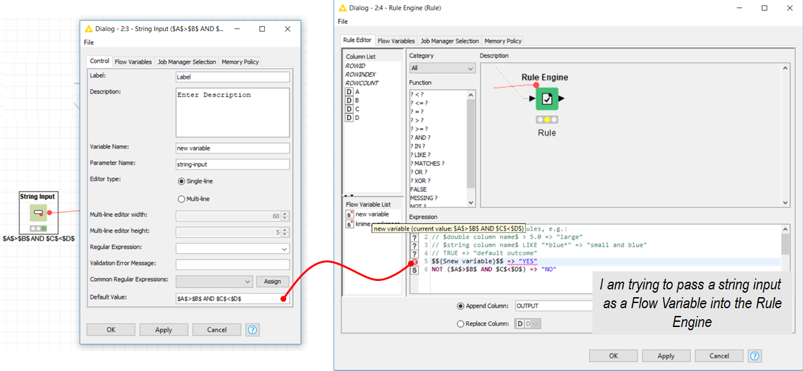
Task: Expand the Regular Expression dropdown
Action: [x=284, y=249]
